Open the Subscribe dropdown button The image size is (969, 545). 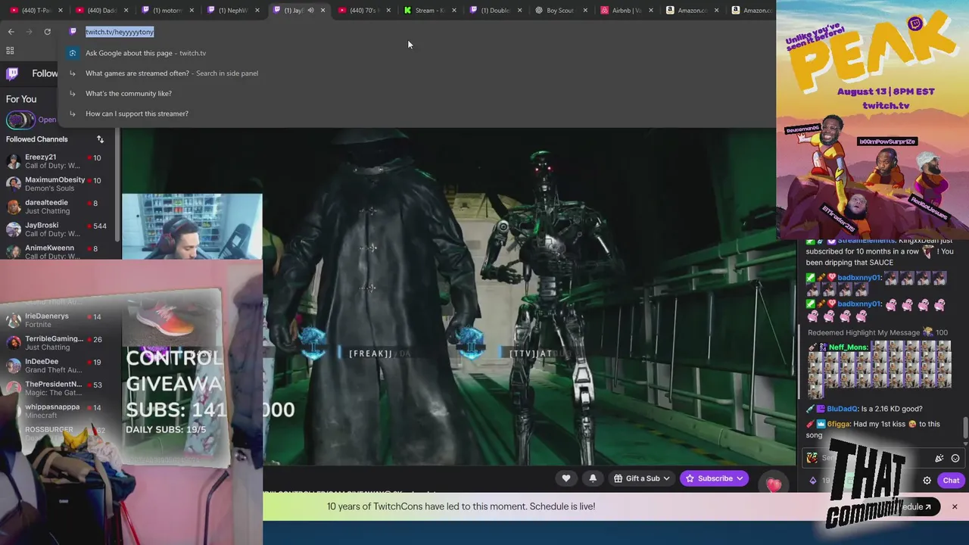714,478
